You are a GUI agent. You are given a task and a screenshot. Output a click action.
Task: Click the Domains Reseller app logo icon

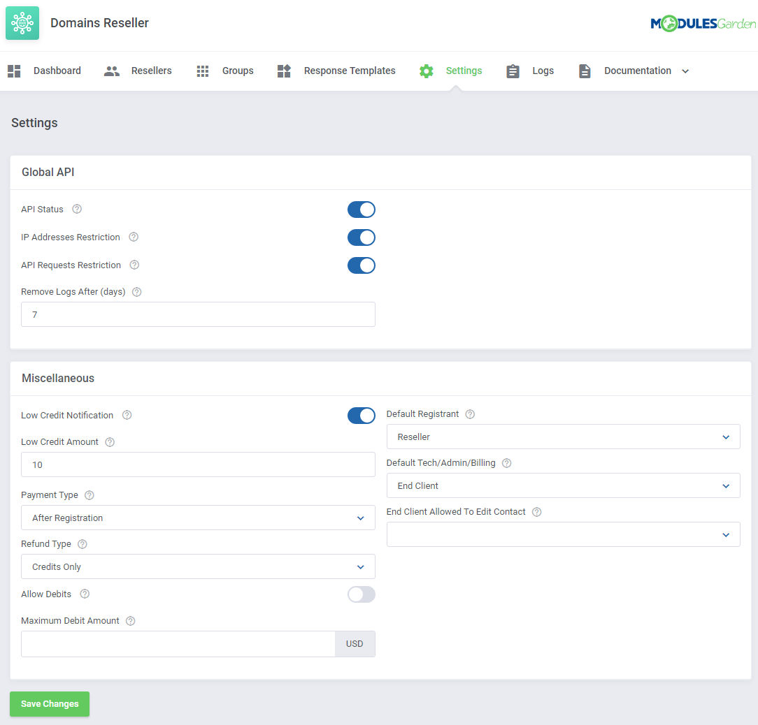tap(22, 23)
